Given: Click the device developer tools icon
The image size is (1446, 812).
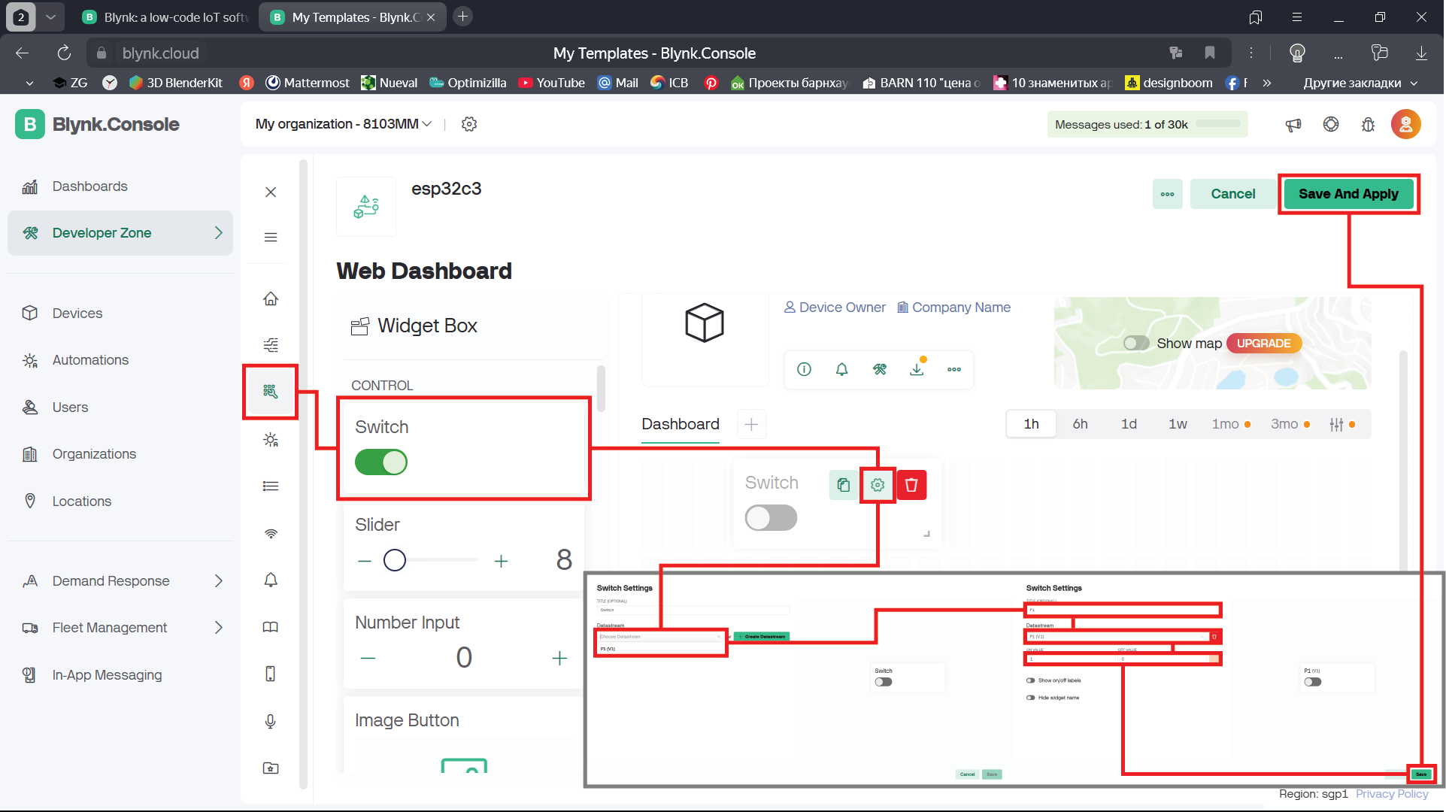Looking at the screenshot, I should tap(880, 369).
